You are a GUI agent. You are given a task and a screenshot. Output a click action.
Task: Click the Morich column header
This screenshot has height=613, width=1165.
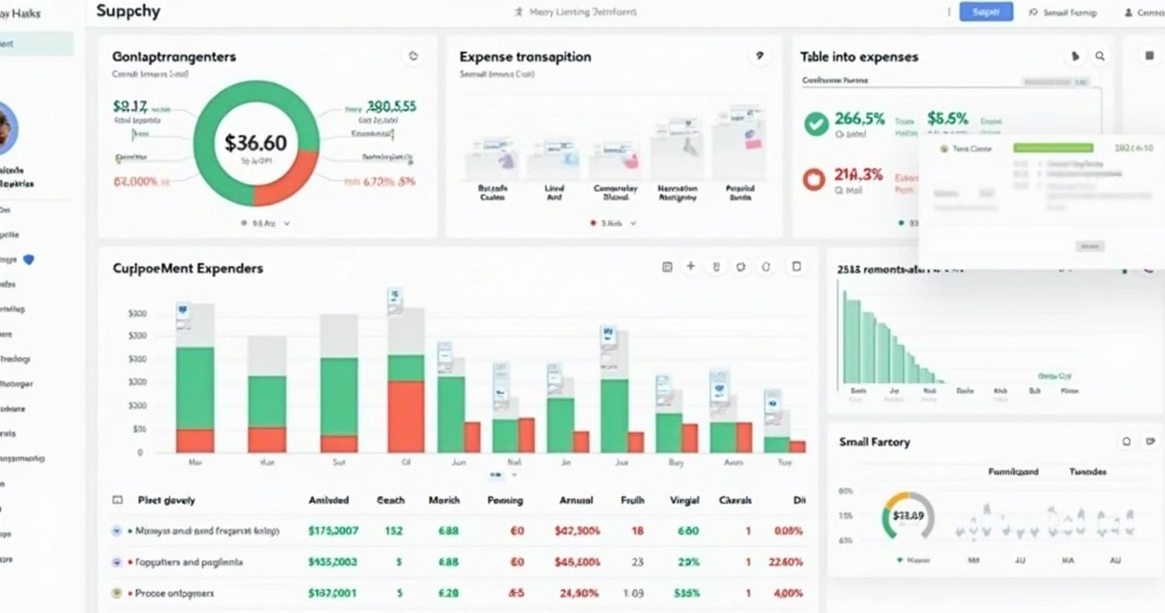(444, 500)
